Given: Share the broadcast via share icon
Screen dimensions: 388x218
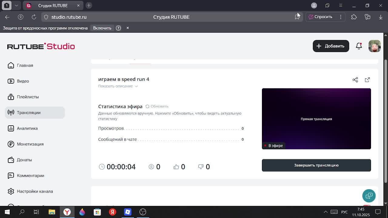Looking at the screenshot, I should [x=355, y=80].
